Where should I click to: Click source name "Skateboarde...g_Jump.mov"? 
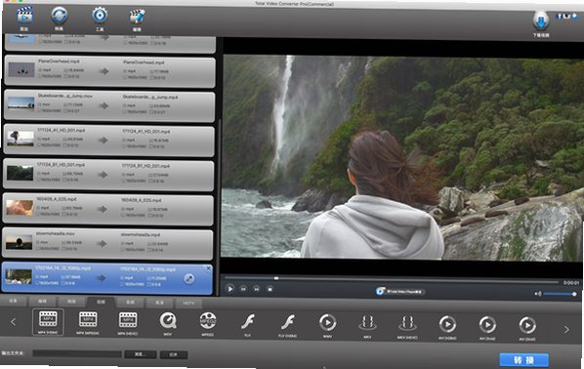[x=65, y=96]
